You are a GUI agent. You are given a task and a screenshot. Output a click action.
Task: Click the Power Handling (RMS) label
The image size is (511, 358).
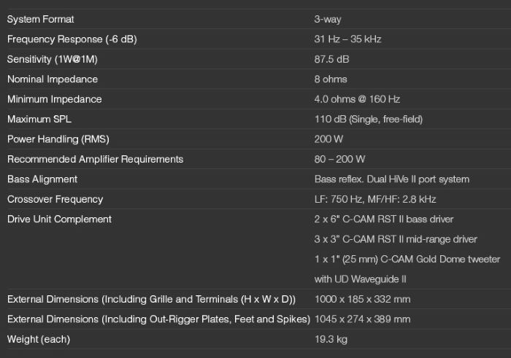pyautogui.click(x=57, y=139)
